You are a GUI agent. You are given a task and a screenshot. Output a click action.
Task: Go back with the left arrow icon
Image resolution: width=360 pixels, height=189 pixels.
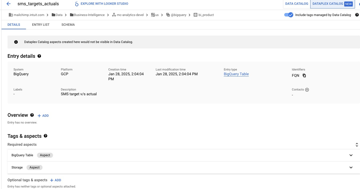click(x=8, y=4)
